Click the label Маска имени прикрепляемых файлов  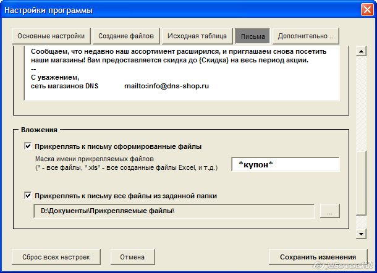click(95, 159)
